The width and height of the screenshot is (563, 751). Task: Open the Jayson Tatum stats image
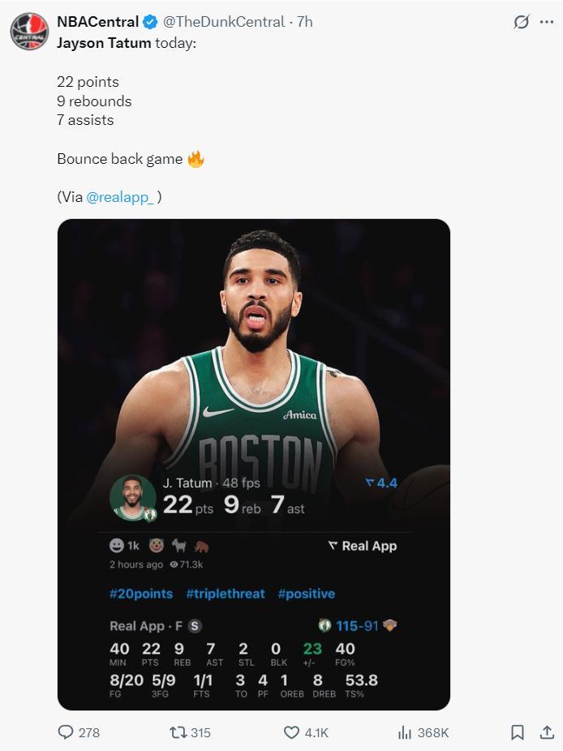point(253,365)
